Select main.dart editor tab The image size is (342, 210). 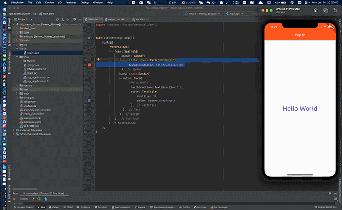(93, 19)
